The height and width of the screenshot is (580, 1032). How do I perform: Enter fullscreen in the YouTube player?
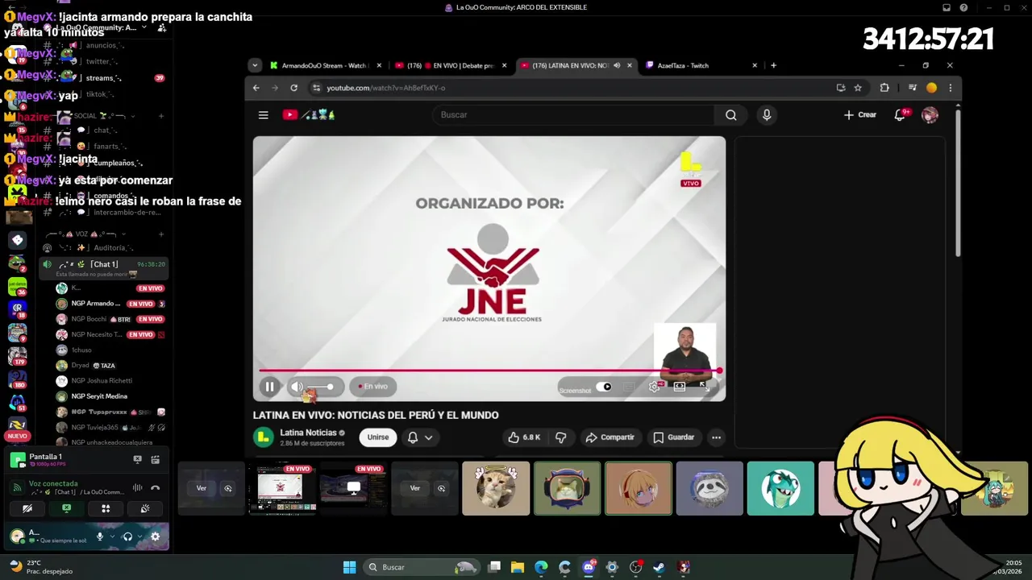point(705,387)
